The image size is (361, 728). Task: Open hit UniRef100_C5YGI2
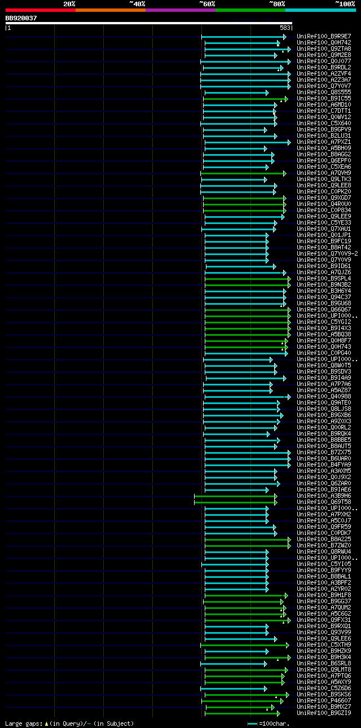click(324, 322)
